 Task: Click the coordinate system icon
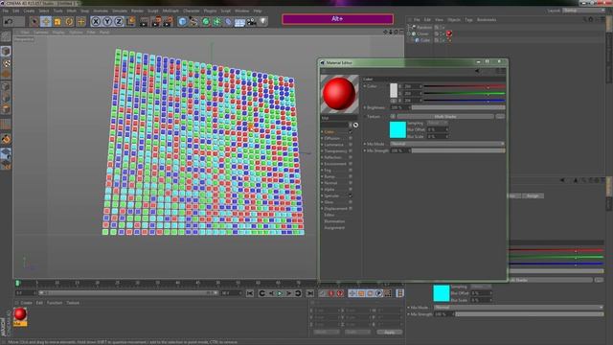pyautogui.click(x=130, y=21)
